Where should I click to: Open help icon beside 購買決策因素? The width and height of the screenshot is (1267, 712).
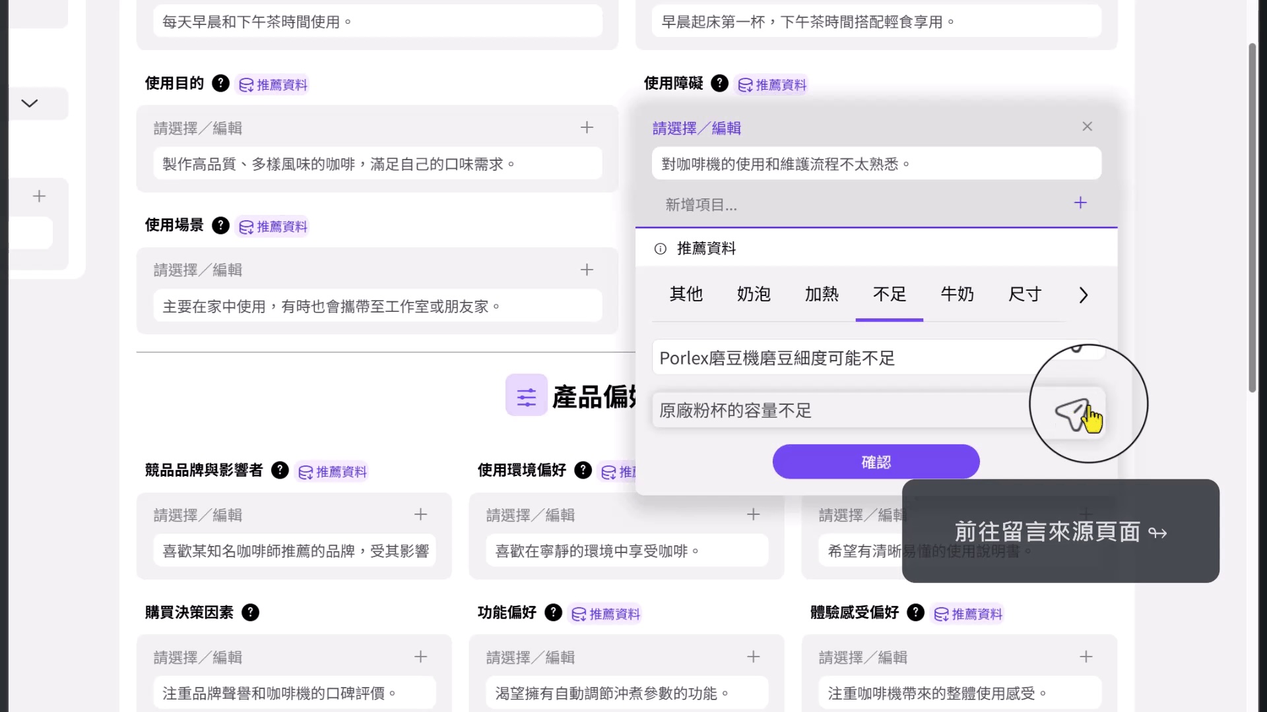coord(251,612)
